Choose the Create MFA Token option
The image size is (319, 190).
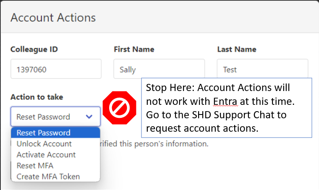tap(48, 177)
